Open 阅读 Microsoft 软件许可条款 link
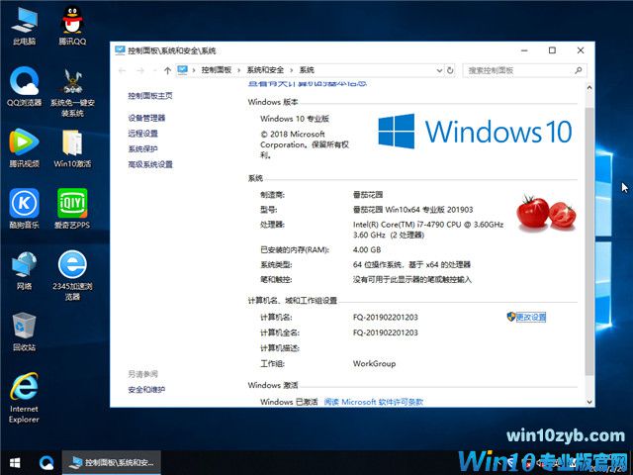 tap(374, 402)
